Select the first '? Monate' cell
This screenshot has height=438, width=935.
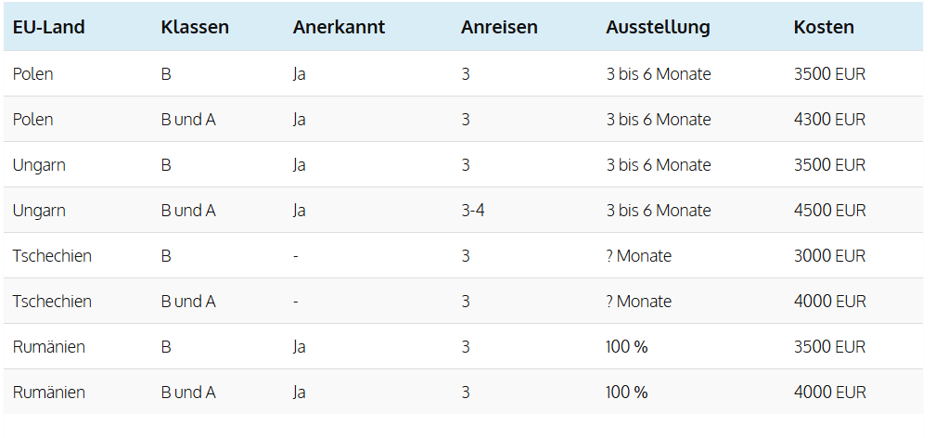(638, 256)
